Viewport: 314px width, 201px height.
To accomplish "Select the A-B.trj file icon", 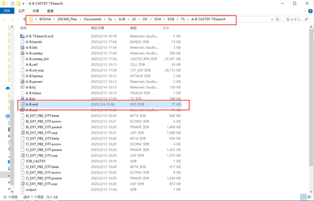I will click(x=23, y=87).
